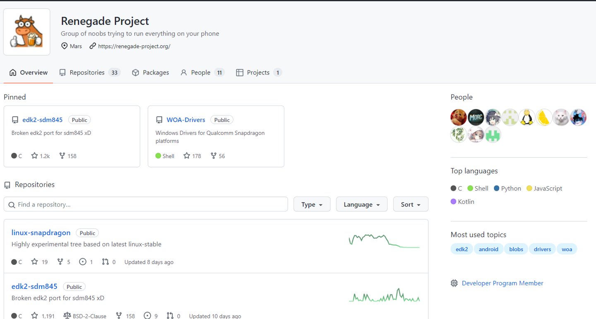Filter by C in Top languages
This screenshot has width=596, height=319.
point(456,188)
